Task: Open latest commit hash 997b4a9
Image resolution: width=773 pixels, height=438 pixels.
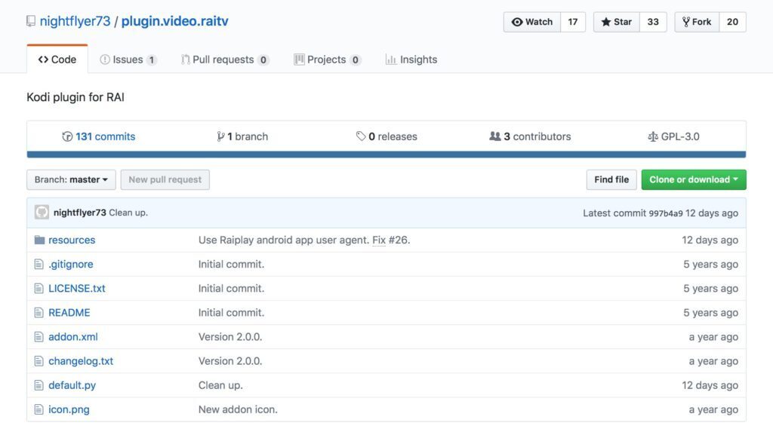Action: coord(665,213)
